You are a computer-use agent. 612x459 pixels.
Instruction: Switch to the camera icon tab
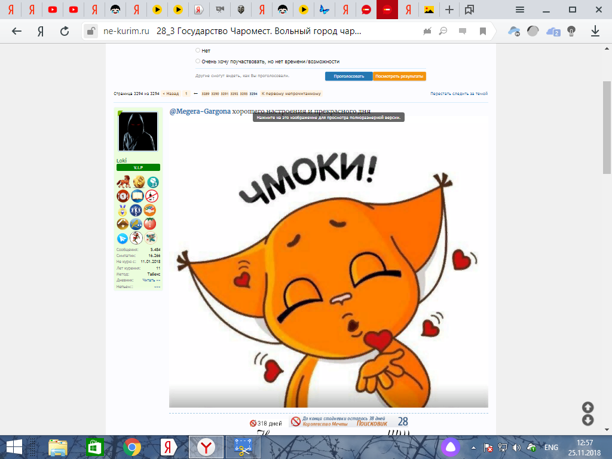click(220, 10)
